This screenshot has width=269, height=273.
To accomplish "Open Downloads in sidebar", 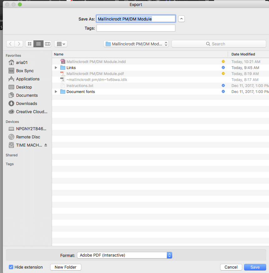I will (23, 103).
